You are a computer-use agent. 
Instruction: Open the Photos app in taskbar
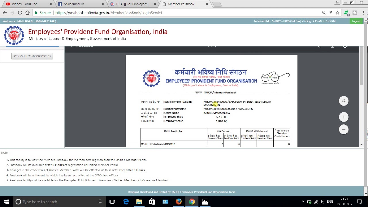tap(205, 202)
